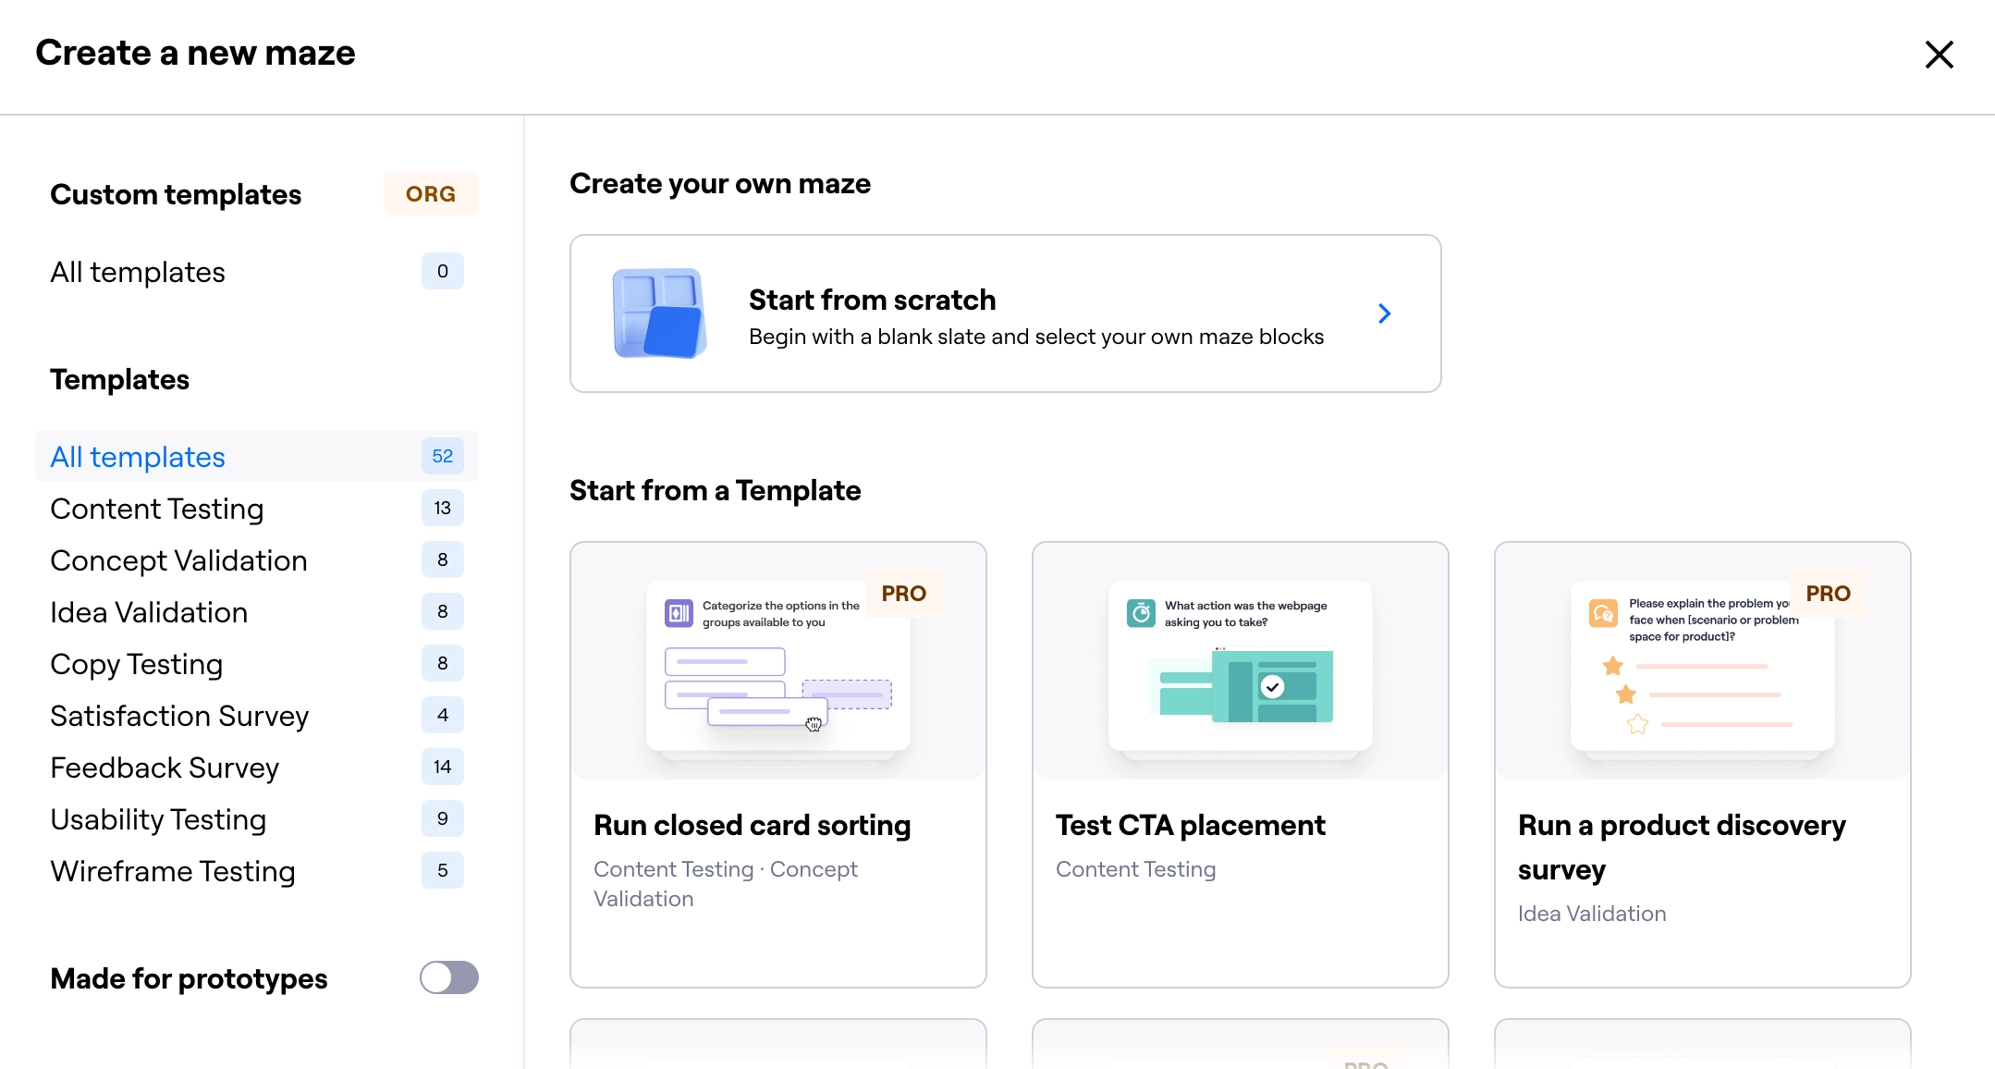
Task: Click the PRO badge on closed card sorting
Action: pos(903,594)
